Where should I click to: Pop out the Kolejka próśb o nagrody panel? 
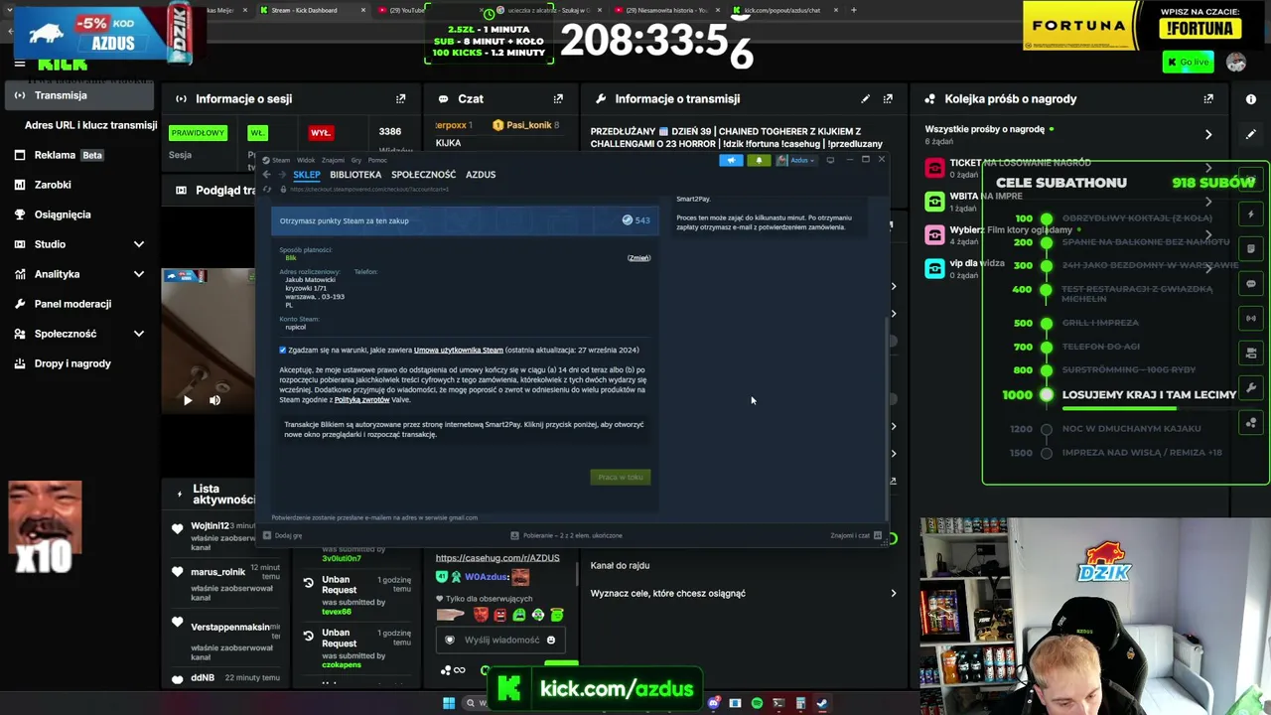[1208, 99]
